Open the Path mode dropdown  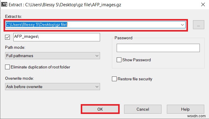pos(53,56)
